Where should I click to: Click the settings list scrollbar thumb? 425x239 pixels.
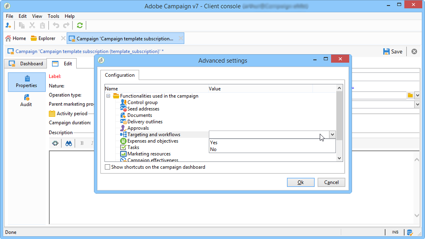pyautogui.click(x=340, y=116)
